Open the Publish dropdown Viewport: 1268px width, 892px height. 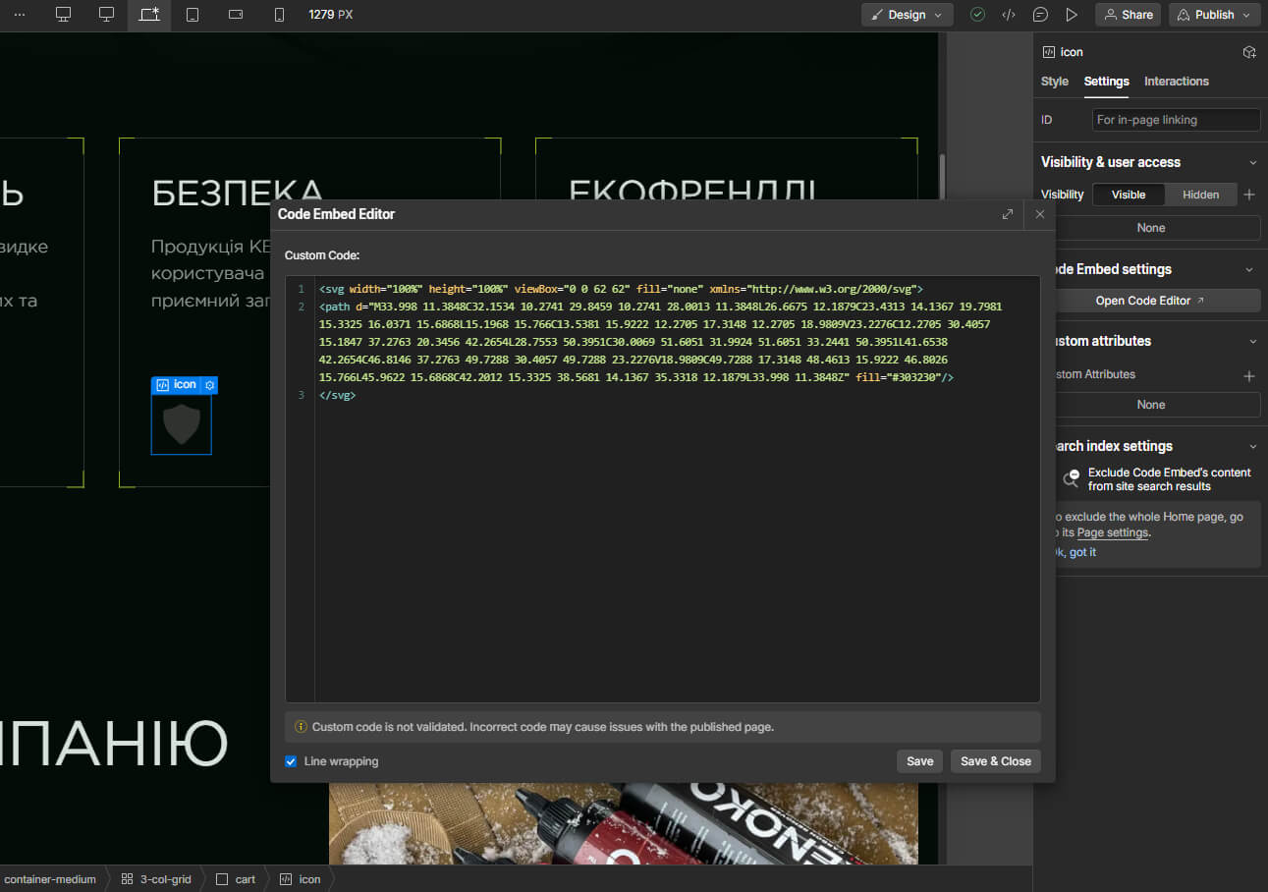click(1214, 15)
